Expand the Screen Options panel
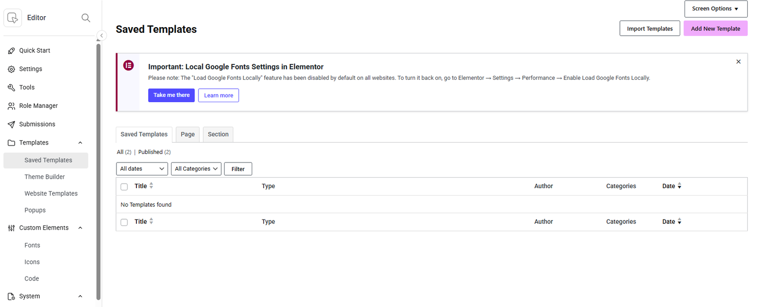Screen dimensions: 760x307 pyautogui.click(x=715, y=9)
